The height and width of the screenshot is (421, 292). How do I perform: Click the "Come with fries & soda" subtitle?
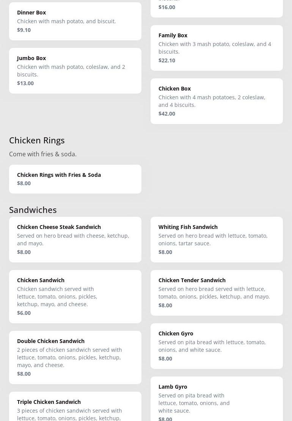pos(43,154)
